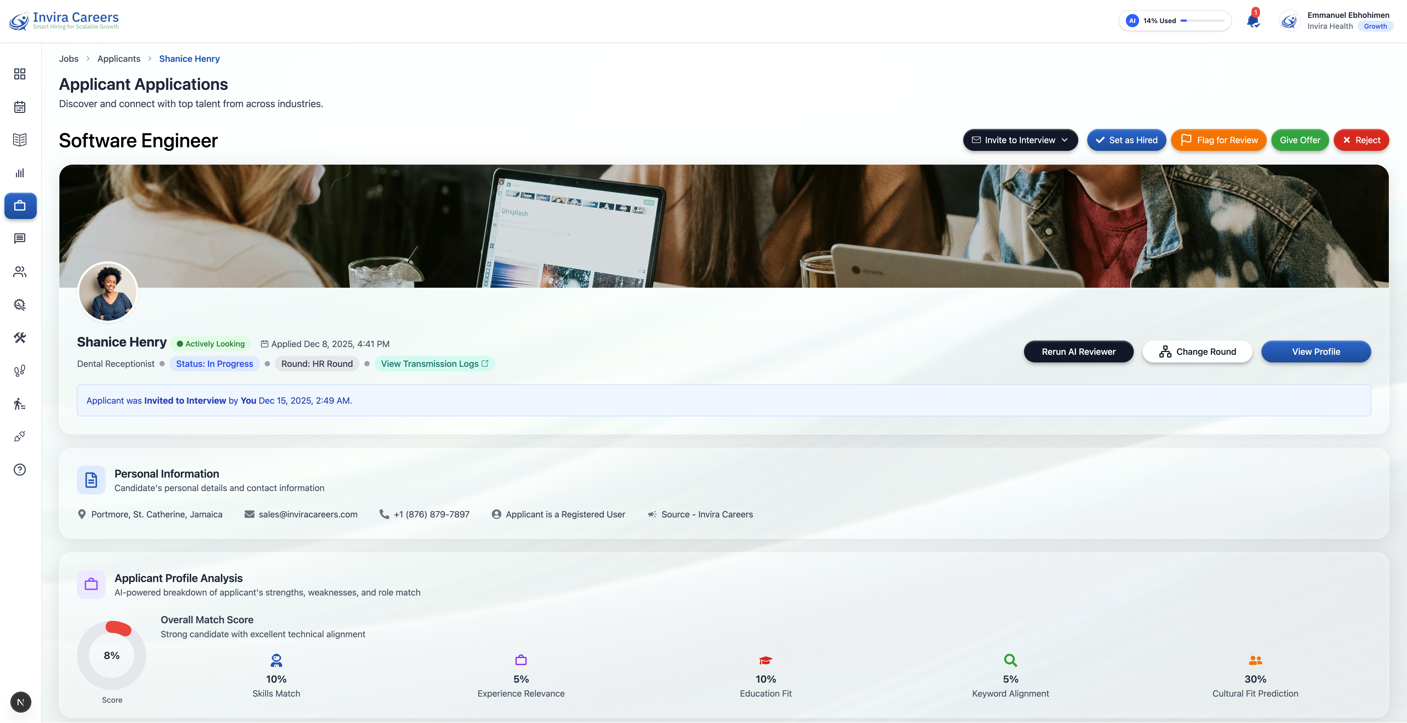
Task: Click the Set as Hired button
Action: pyautogui.click(x=1126, y=140)
